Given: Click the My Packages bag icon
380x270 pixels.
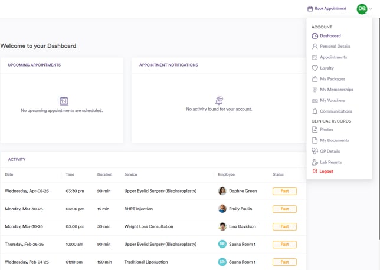Looking at the screenshot, I should [x=315, y=79].
